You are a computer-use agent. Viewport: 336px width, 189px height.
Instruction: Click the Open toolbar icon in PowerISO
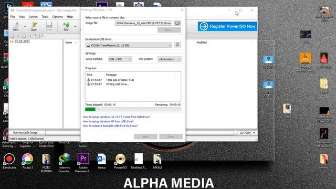(34, 26)
